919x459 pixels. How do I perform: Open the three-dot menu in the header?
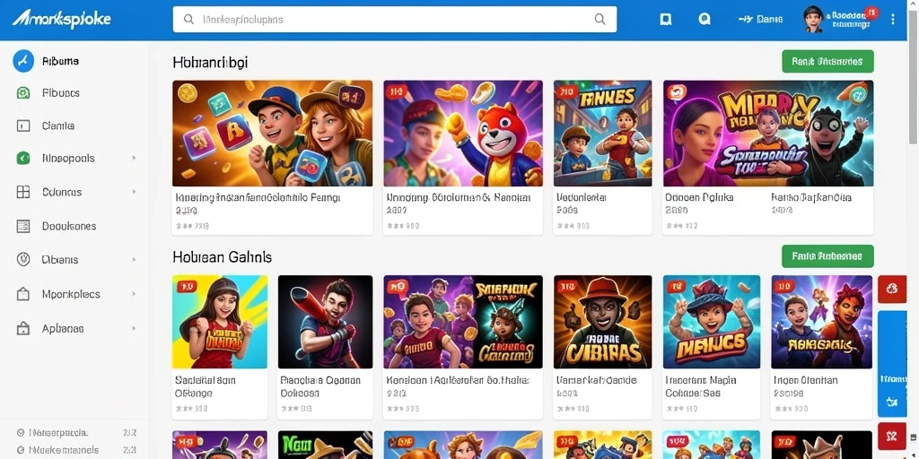point(893,20)
